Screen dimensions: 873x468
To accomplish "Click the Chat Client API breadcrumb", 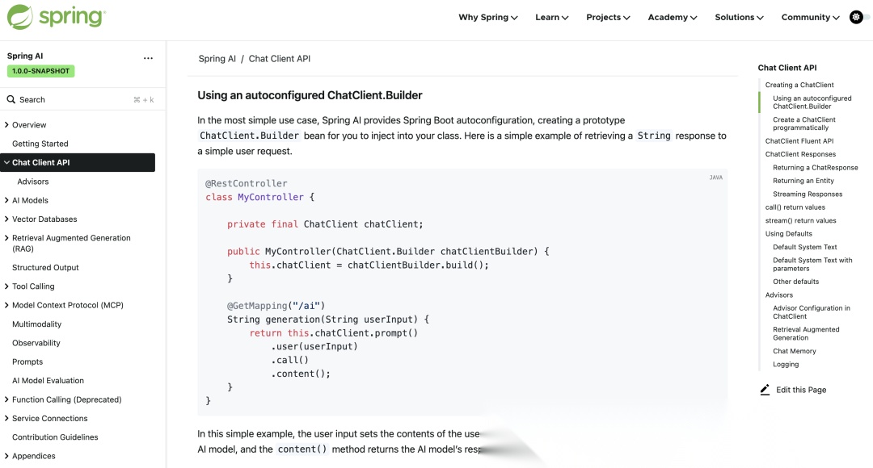I will coord(280,58).
